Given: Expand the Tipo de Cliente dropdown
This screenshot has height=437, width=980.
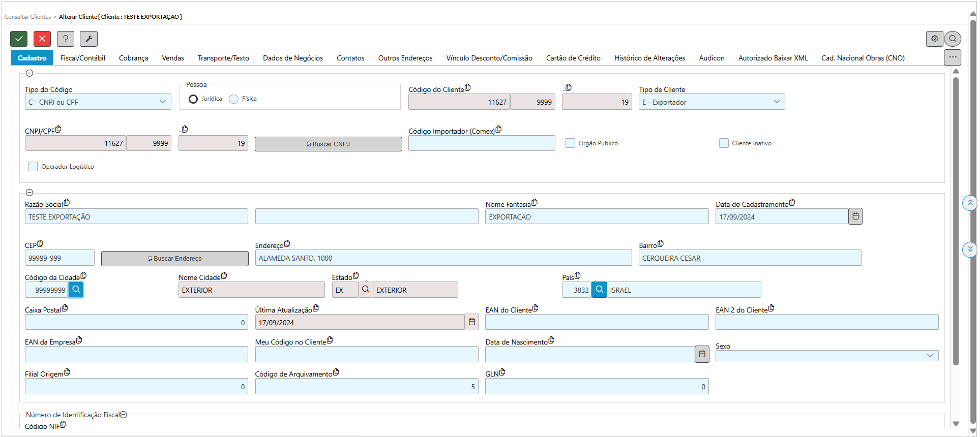Looking at the screenshot, I should point(711,102).
